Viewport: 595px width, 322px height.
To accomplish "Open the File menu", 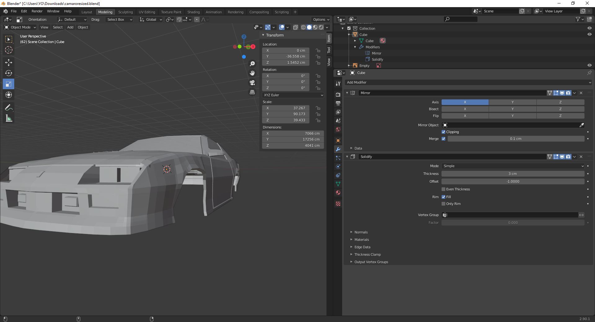I will (14, 11).
